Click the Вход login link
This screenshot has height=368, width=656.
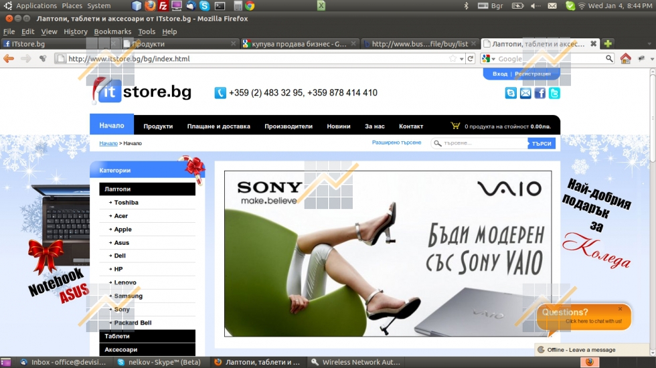499,74
